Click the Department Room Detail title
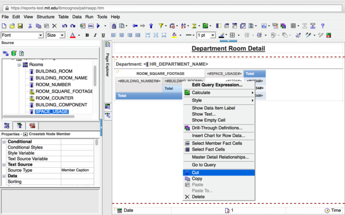345x215 pixels. [x=228, y=48]
